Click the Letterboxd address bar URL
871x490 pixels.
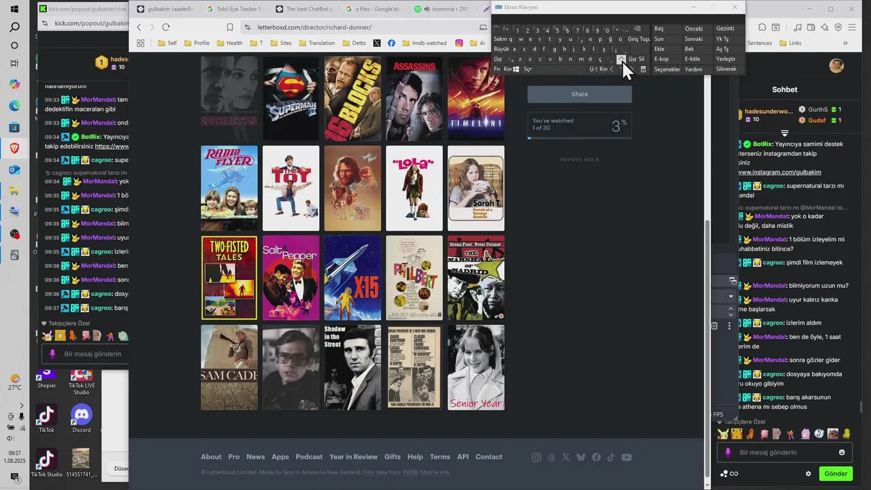tap(314, 27)
